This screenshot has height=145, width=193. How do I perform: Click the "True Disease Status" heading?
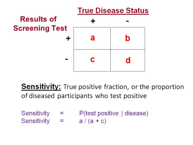(x=113, y=11)
